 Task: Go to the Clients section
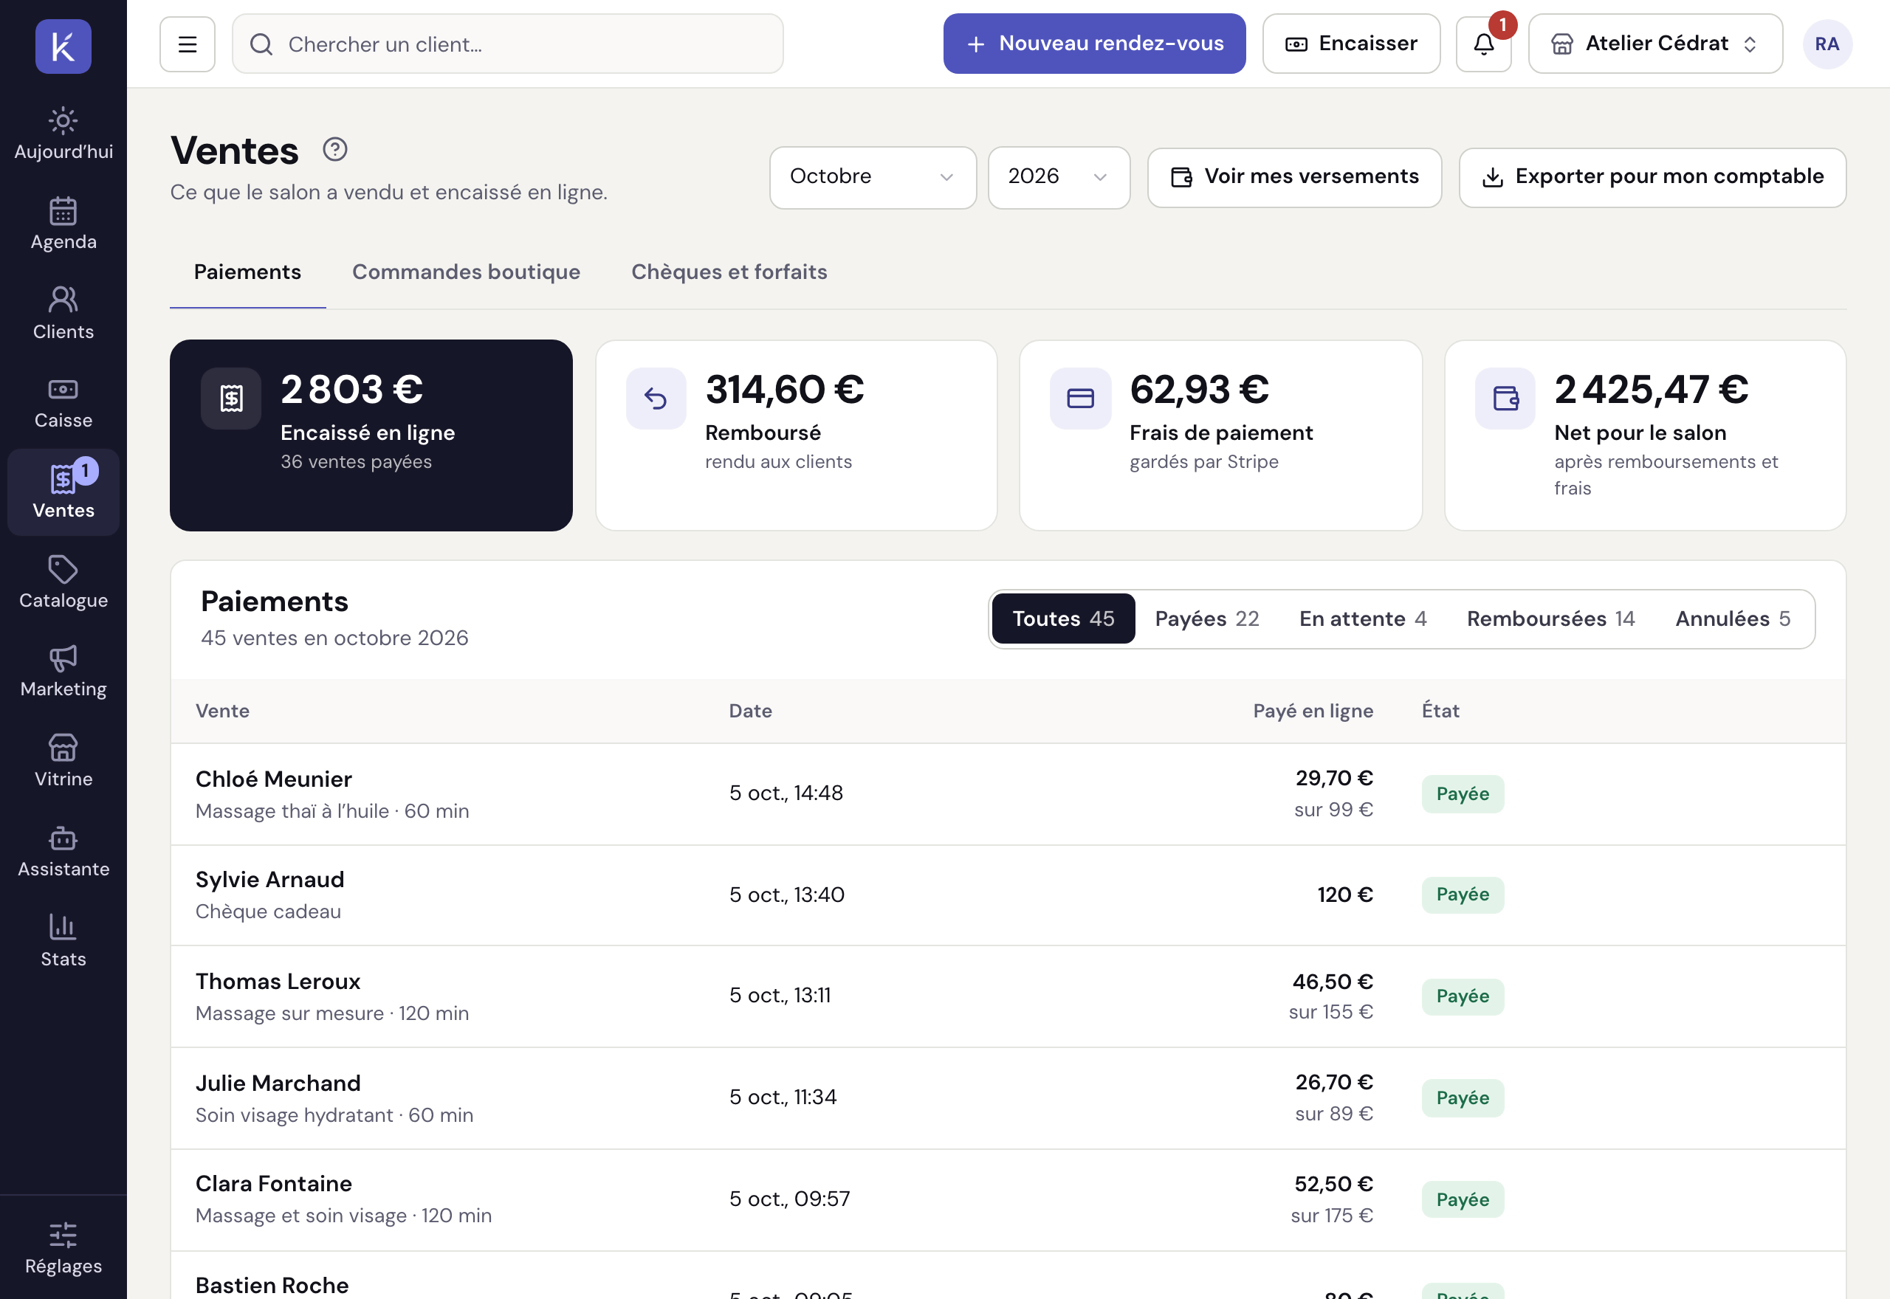point(63,314)
